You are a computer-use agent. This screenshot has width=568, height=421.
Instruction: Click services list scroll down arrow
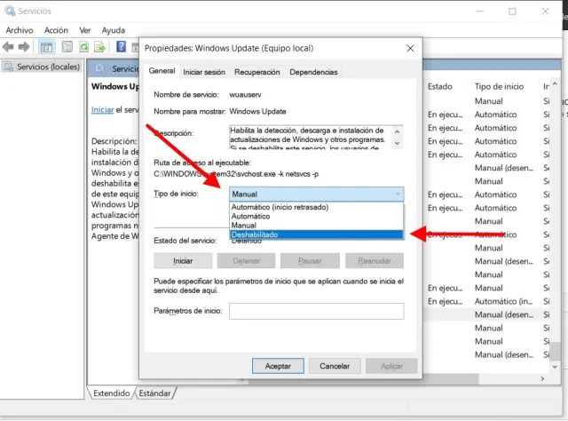point(555,367)
